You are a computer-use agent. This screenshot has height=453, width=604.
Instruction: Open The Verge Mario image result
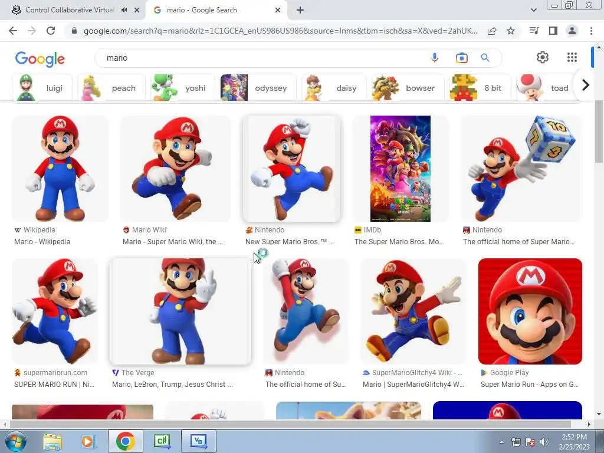pyautogui.click(x=180, y=311)
